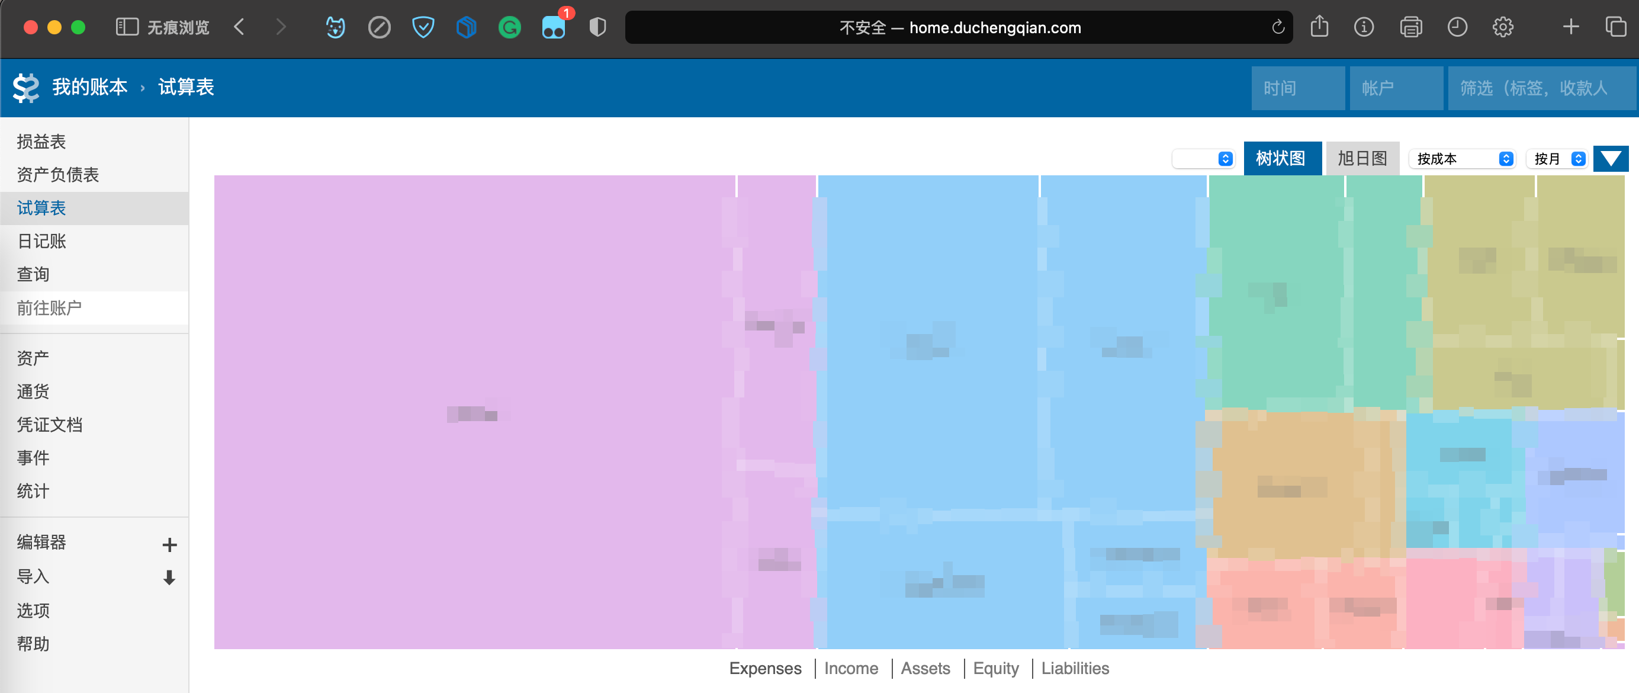Click the plus icon next to 编辑器
Screen dimensions: 1639x693
[169, 544]
